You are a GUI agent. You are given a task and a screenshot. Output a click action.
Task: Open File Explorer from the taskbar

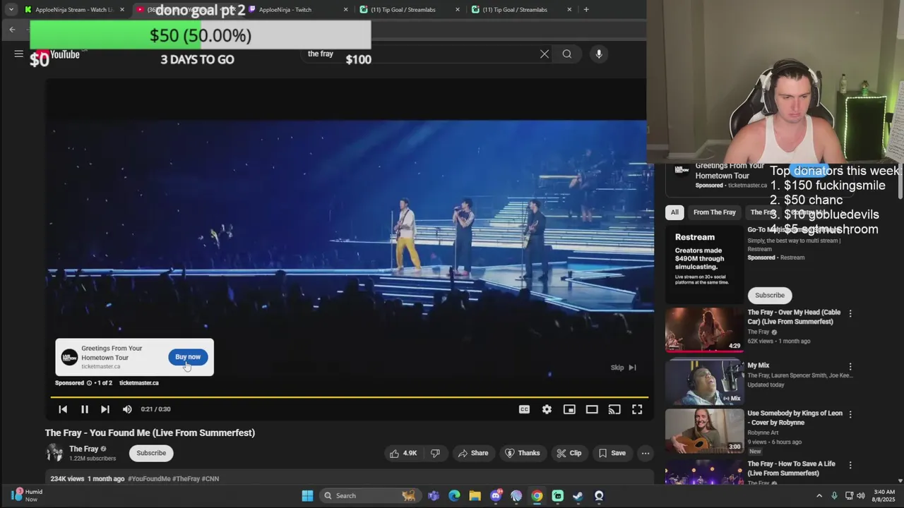click(475, 495)
